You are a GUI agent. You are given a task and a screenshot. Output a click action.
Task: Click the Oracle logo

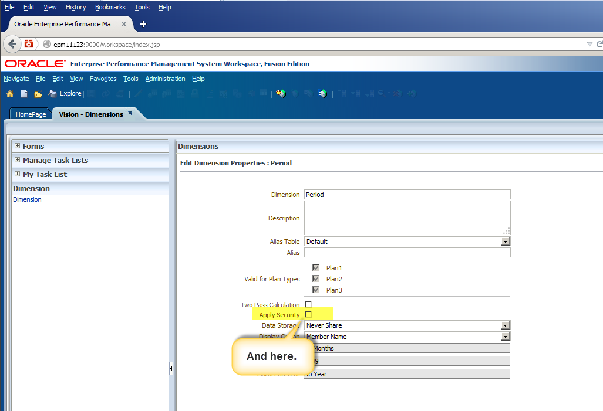pos(35,64)
